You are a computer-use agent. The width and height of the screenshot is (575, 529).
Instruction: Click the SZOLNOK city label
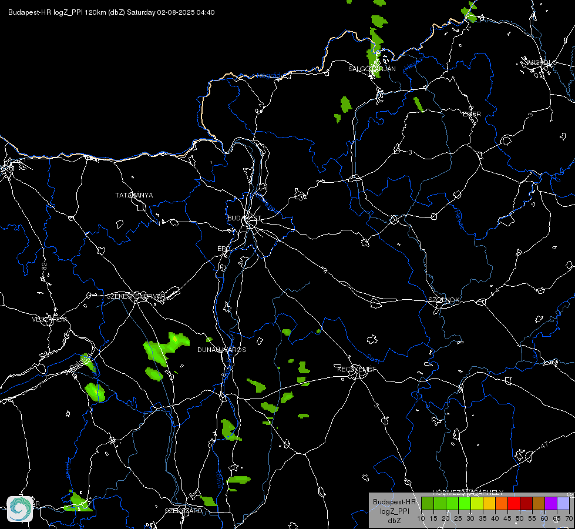pyautogui.click(x=444, y=300)
